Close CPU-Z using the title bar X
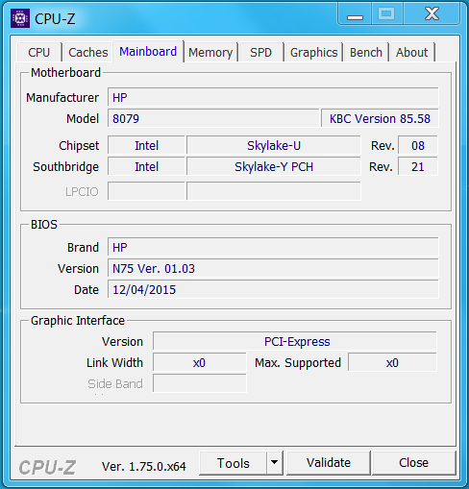The image size is (469, 489). [432, 14]
